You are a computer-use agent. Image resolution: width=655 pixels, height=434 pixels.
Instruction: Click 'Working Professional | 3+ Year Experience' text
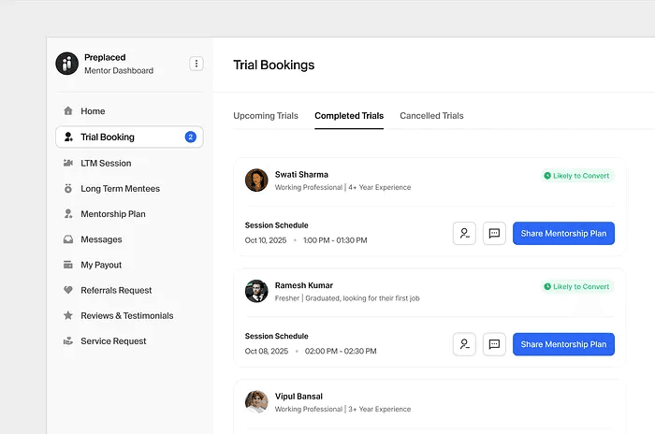point(342,409)
